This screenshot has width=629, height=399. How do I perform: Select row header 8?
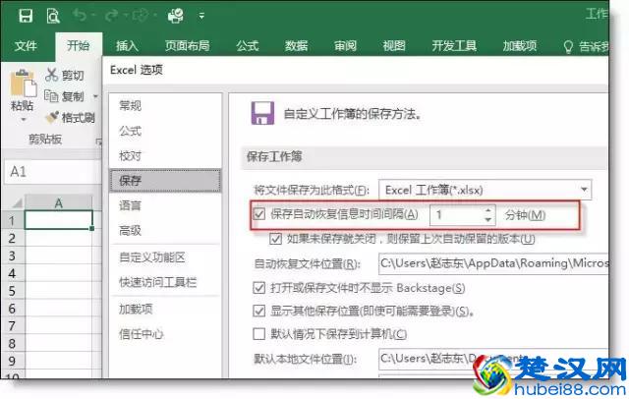12,343
